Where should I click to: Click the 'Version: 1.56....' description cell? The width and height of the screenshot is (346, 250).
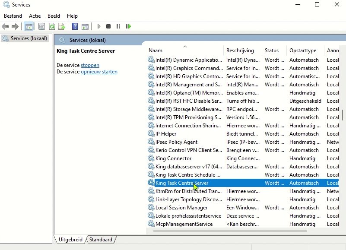243,117
